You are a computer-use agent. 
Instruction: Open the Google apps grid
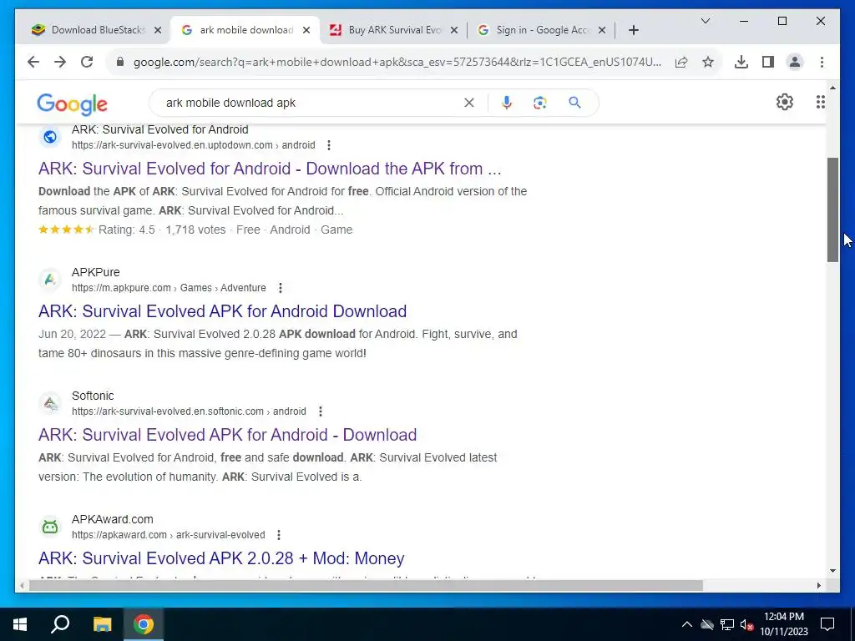pos(820,102)
